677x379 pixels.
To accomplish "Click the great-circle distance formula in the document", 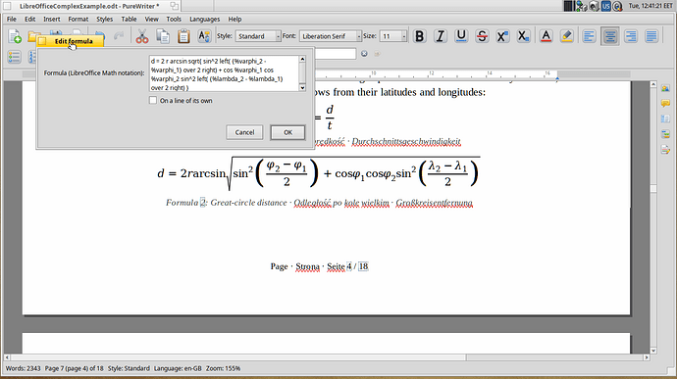I will [x=318, y=173].
